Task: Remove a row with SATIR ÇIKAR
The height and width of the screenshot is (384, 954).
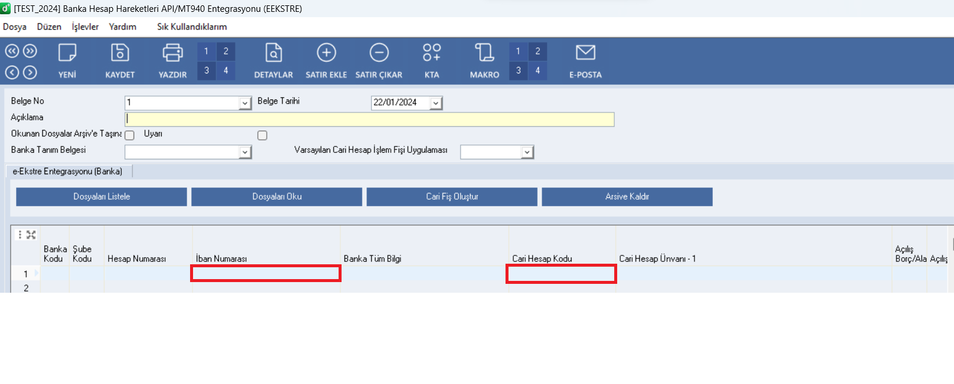Action: 379,60
